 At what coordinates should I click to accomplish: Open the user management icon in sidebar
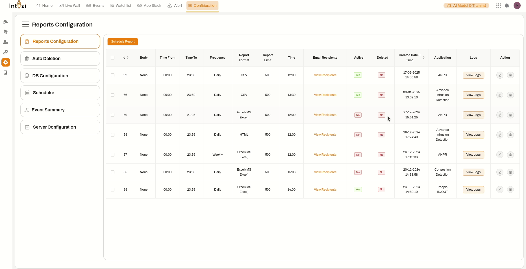6,42
